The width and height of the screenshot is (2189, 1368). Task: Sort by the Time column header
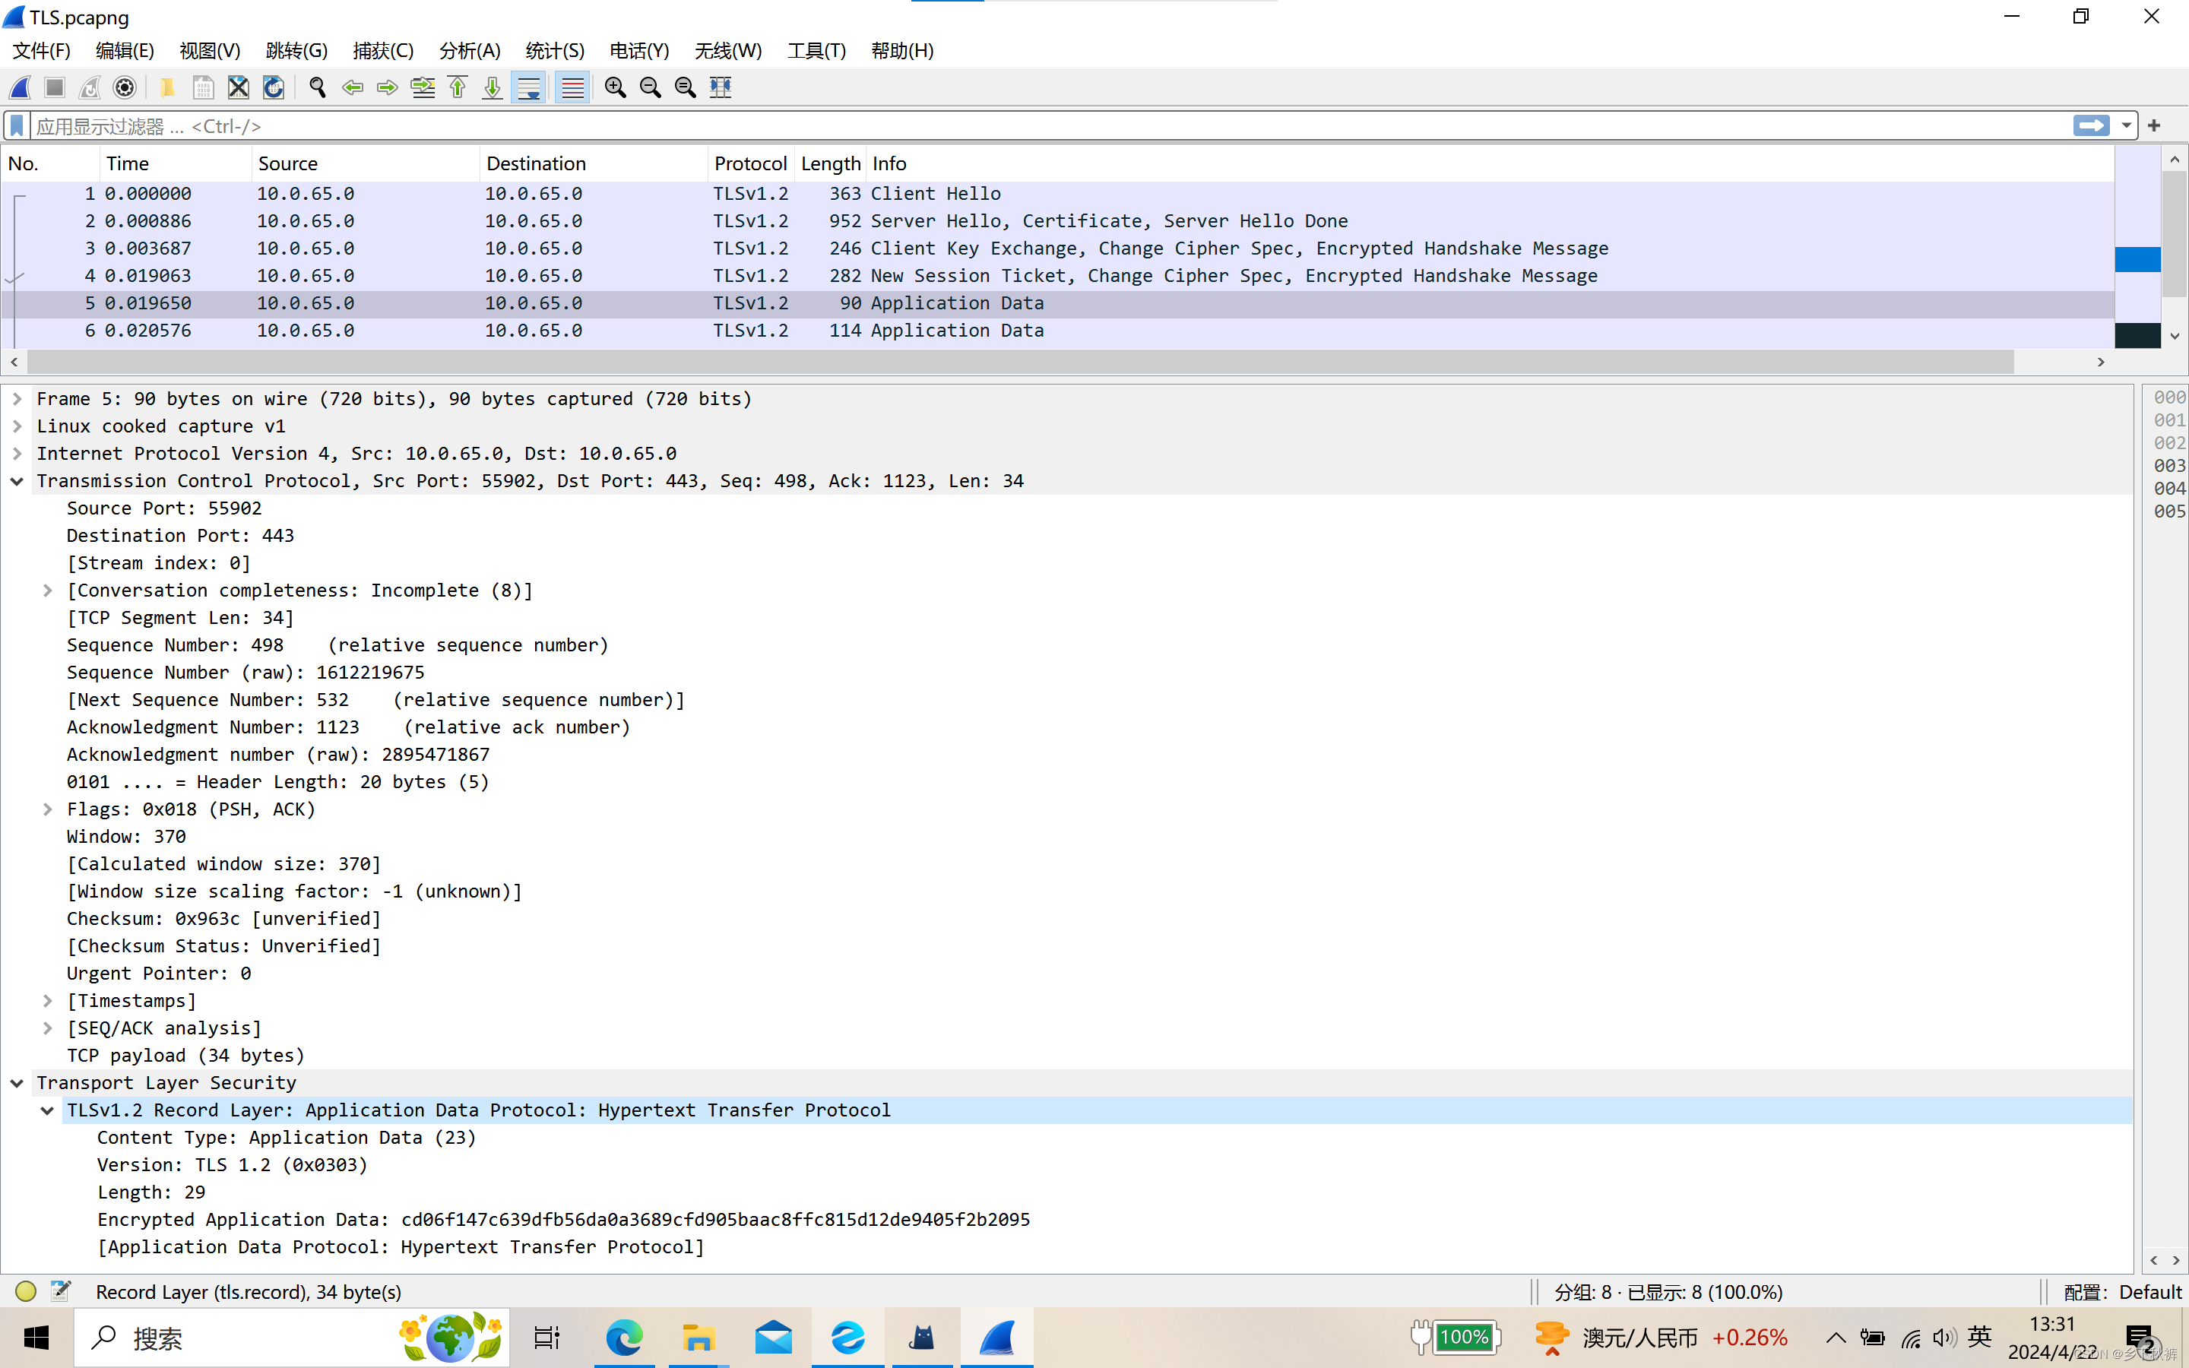pyautogui.click(x=175, y=163)
